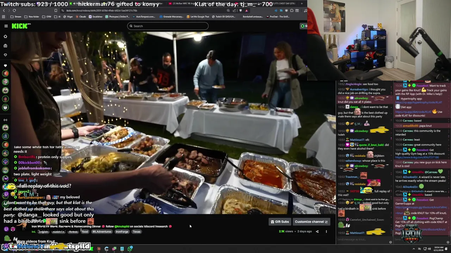Open the AutoTempest bookmark

[144, 17]
